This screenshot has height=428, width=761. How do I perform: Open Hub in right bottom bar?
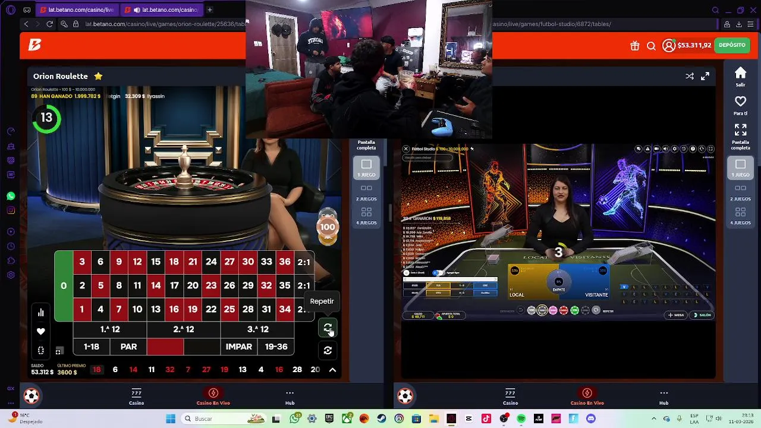[x=663, y=396]
